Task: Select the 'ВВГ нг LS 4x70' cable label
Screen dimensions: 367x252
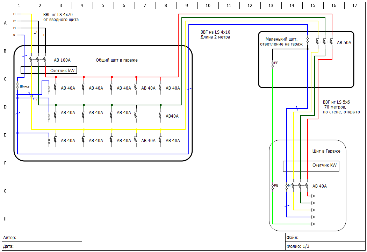Action: pos(58,14)
